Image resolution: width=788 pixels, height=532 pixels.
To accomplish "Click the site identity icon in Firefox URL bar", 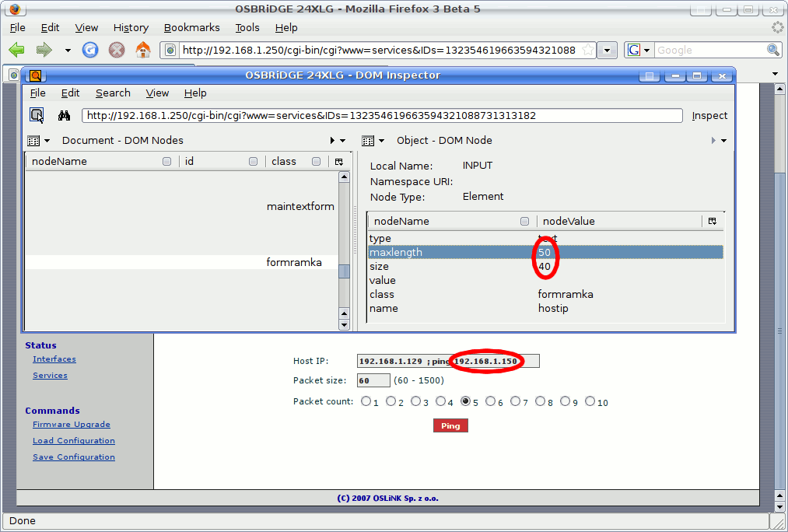I will (x=170, y=50).
